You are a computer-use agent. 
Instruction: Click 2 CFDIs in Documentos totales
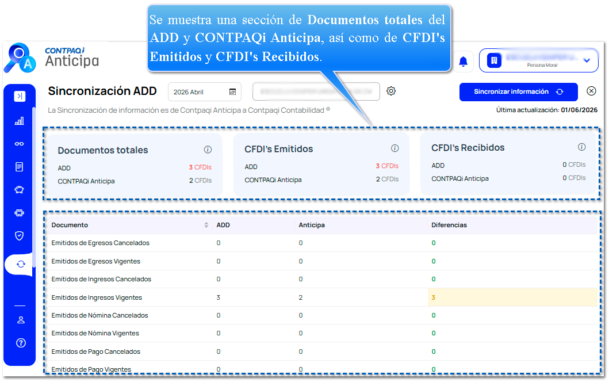pos(200,180)
